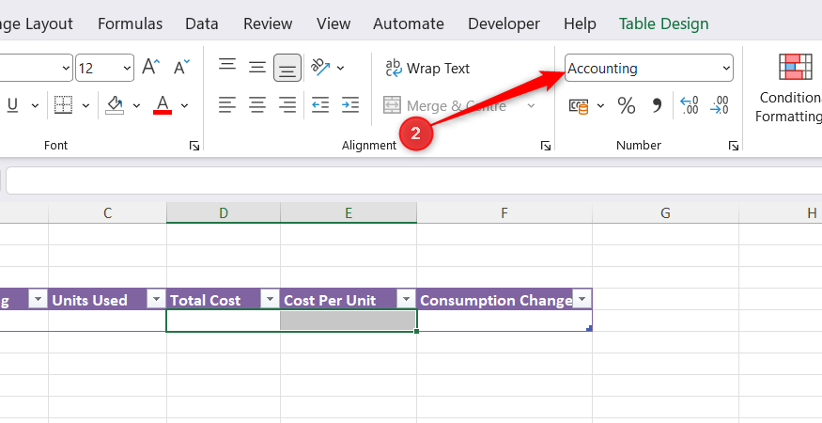The width and height of the screenshot is (822, 423).
Task: Open the accounting currency dropdown arrow
Action: pyautogui.click(x=601, y=106)
